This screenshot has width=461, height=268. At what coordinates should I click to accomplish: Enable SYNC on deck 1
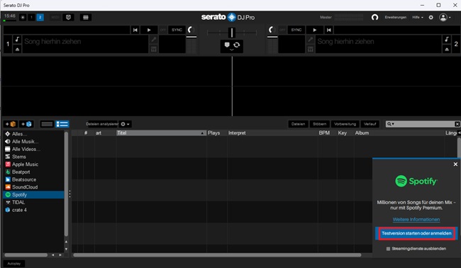click(x=177, y=30)
